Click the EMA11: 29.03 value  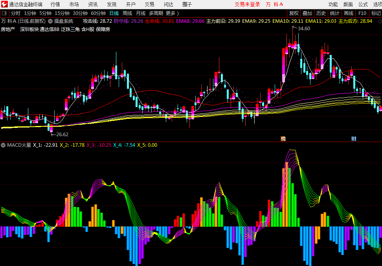click(321, 21)
